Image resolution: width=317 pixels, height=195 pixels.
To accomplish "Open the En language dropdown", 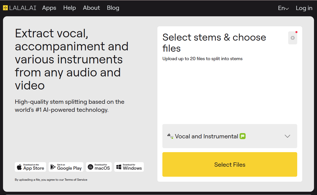I will pos(283,8).
